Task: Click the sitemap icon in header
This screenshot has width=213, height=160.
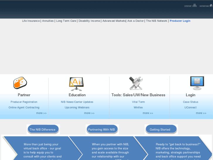Action: click(194, 6)
